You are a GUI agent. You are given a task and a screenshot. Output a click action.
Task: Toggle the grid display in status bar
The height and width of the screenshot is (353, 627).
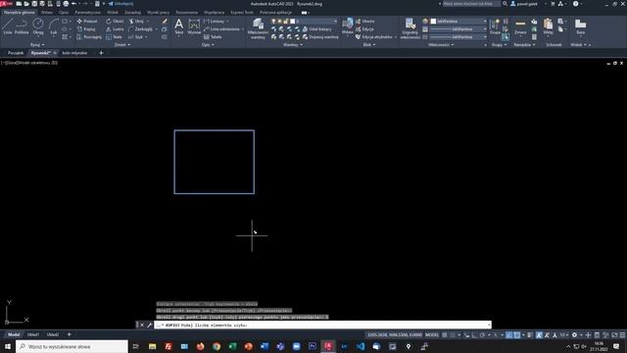click(x=445, y=335)
